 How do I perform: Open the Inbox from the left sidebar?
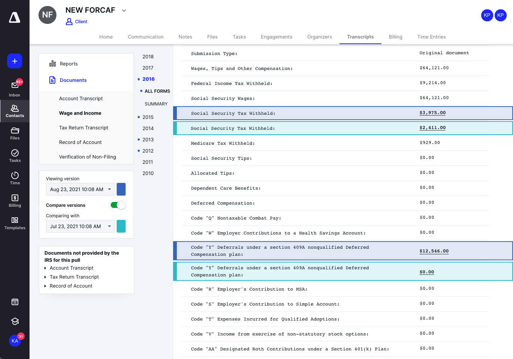pyautogui.click(x=14, y=86)
